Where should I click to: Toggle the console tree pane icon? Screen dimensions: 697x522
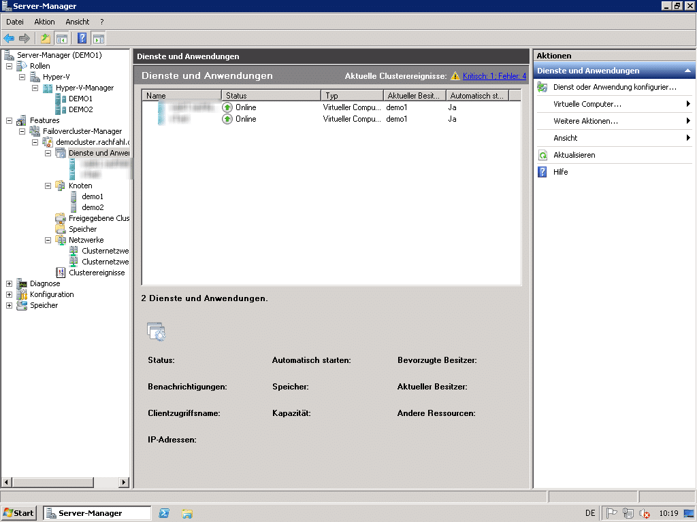coord(61,38)
